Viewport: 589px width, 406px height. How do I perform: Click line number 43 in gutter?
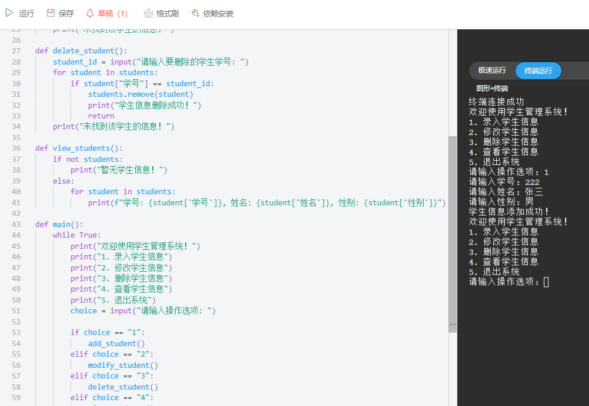point(16,224)
